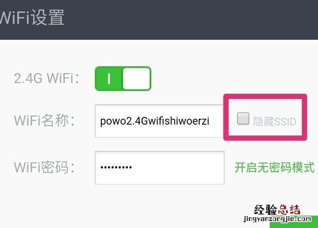This screenshot has height=228, width=318.
Task: Focus the WiFi名称 input field
Action: click(x=159, y=121)
